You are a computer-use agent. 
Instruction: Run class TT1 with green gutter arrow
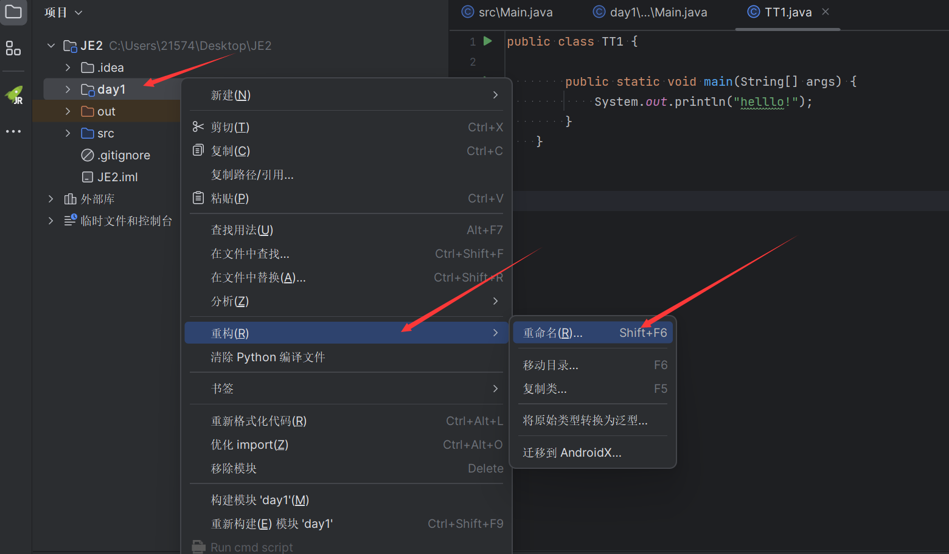click(487, 41)
